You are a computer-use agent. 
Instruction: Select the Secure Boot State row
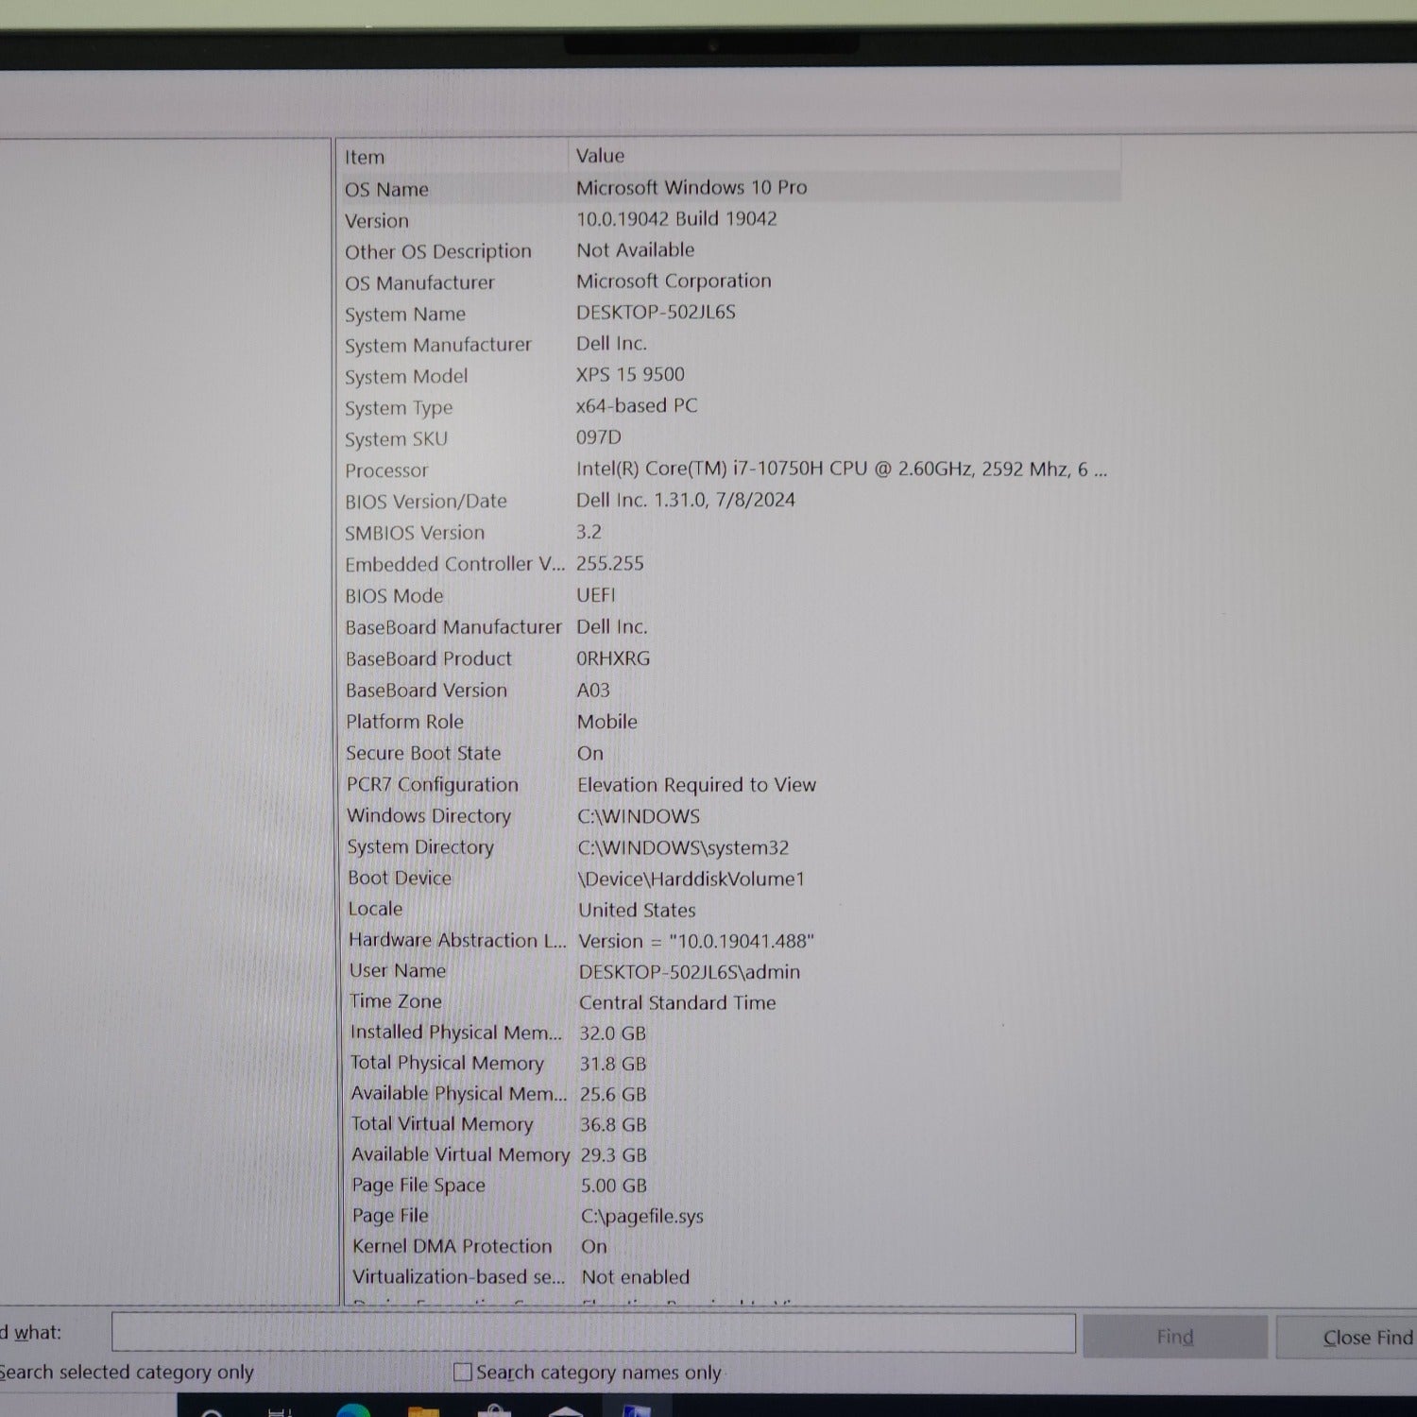click(423, 753)
